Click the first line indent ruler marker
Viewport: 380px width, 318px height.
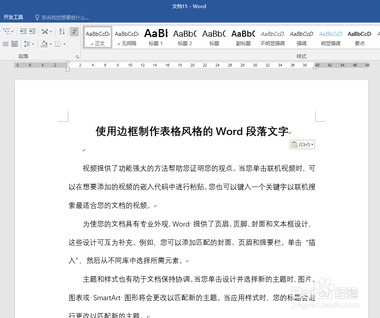(x=68, y=63)
